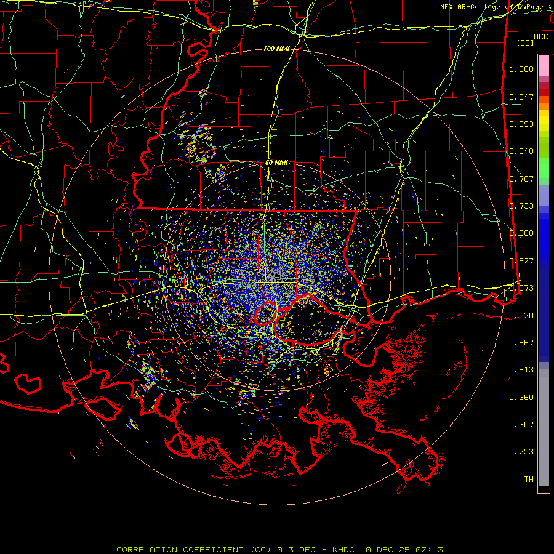This screenshot has width=554, height=554.
Task: Click the TH threshold label
Action: 529,480
